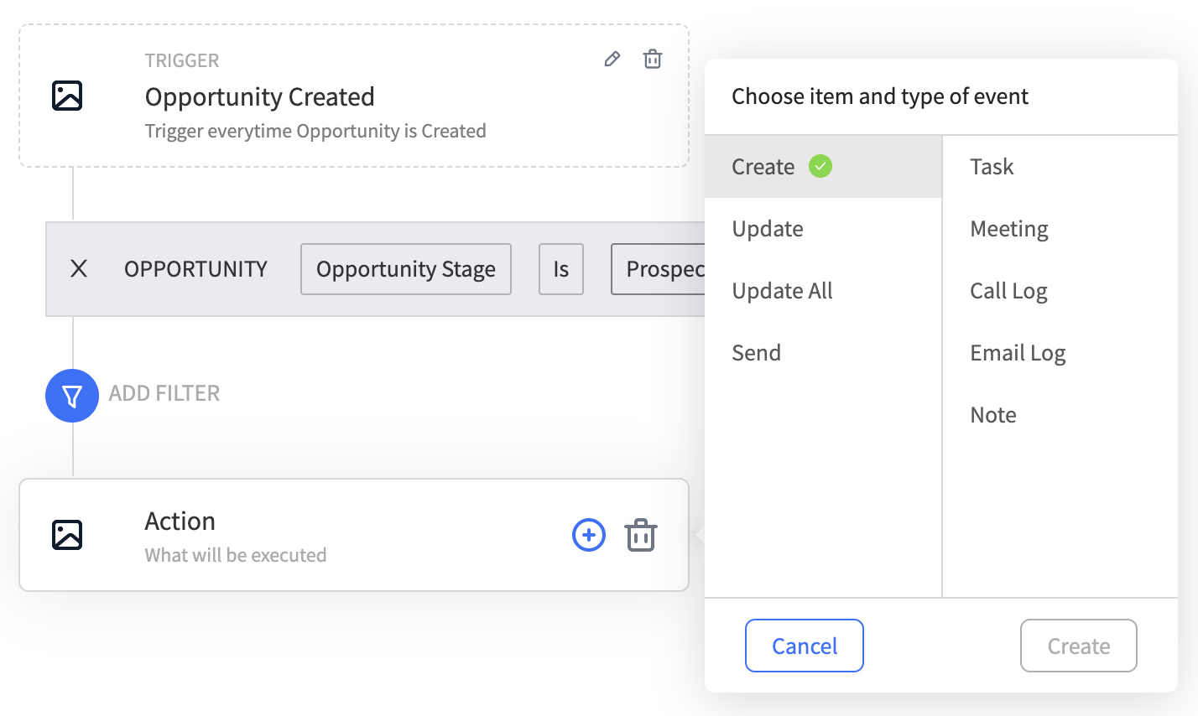The image size is (1198, 716).
Task: Open the Opportunity Stage field dropdown
Action: pyautogui.click(x=406, y=269)
